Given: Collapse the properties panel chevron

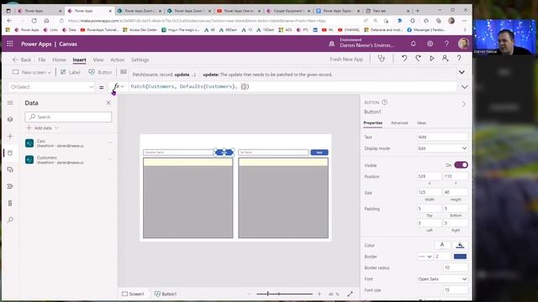Looking at the screenshot, I should point(464,104).
